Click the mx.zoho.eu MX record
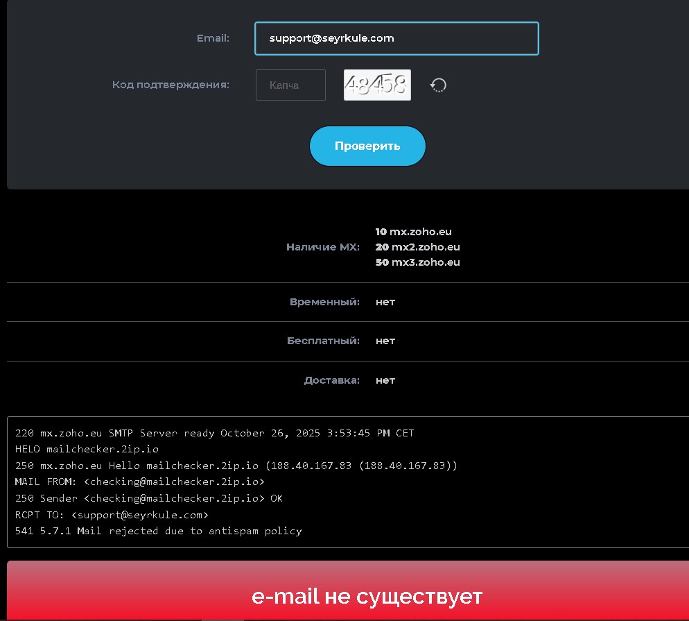The width and height of the screenshot is (689, 621). 414,232
